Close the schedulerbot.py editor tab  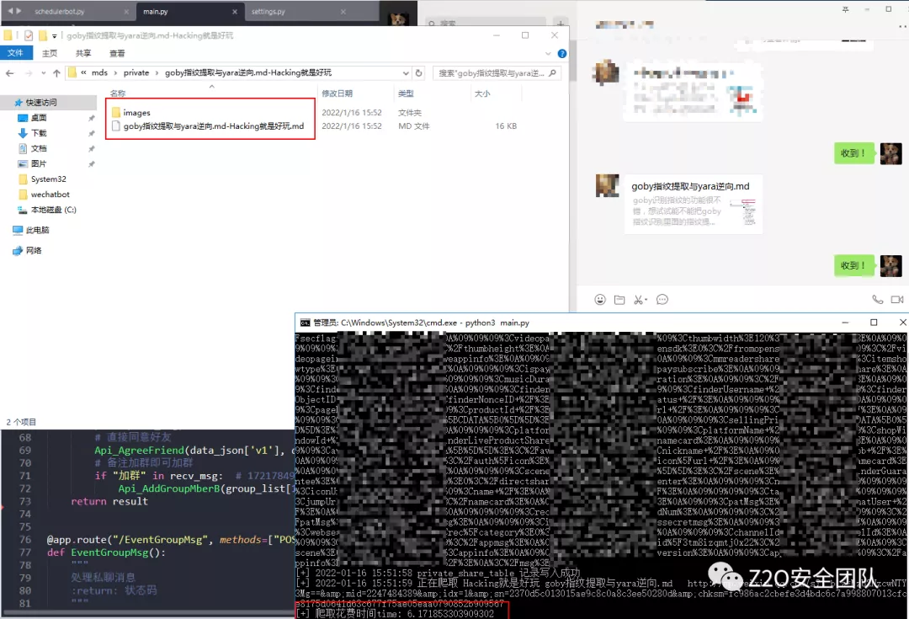click(x=126, y=12)
